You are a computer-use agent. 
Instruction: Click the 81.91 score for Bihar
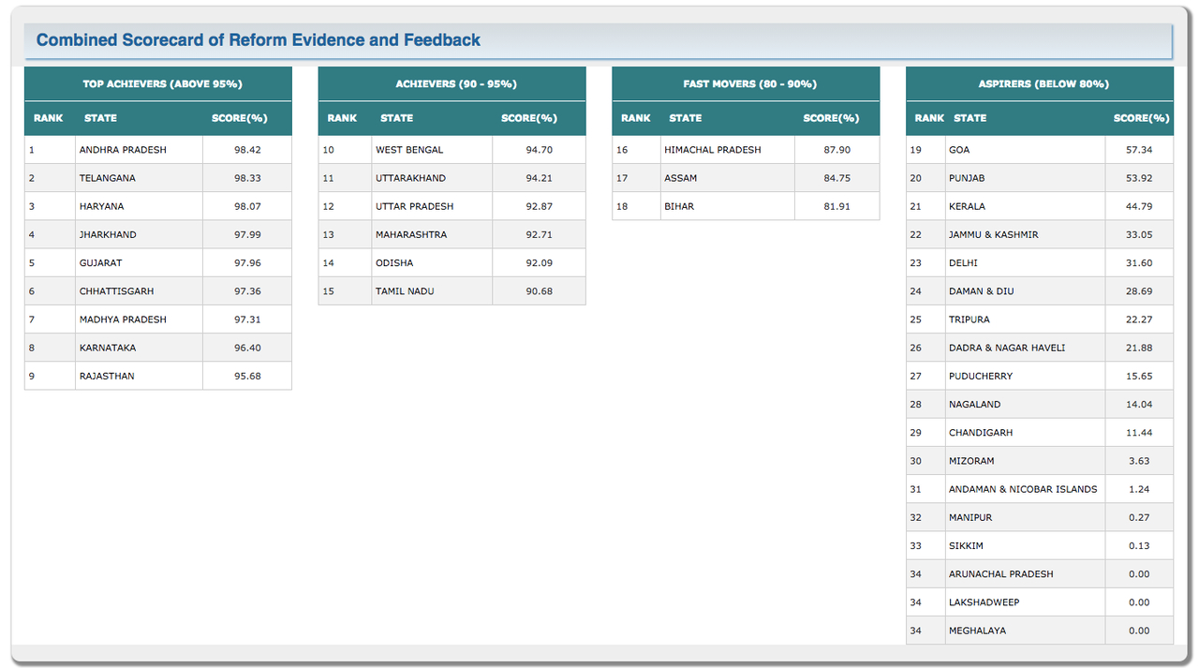click(x=836, y=206)
